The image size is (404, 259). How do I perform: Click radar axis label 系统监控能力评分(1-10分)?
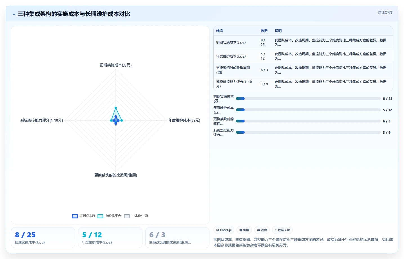[x=42, y=120]
